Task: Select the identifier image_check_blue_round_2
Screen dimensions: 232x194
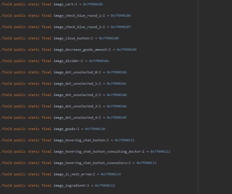Action: pos(77,27)
